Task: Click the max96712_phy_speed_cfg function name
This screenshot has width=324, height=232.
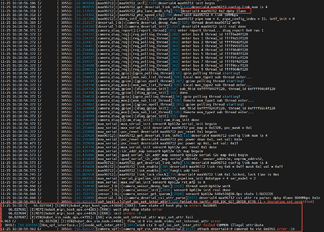Action: (141, 15)
